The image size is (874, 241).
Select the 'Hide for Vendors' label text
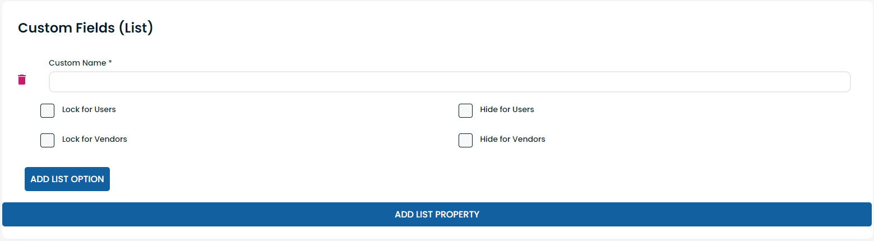tap(512, 139)
